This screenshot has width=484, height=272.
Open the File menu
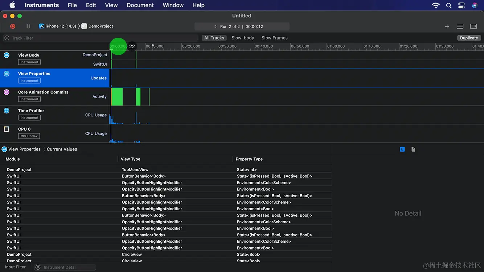pyautogui.click(x=72, y=5)
